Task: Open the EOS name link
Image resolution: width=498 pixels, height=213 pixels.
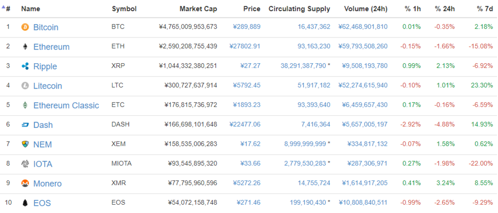Action: [42, 203]
